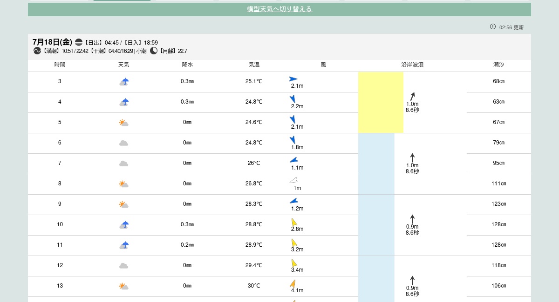The height and width of the screenshot is (302, 559).
Task: Click the 潮汐 column header
Action: 498,65
